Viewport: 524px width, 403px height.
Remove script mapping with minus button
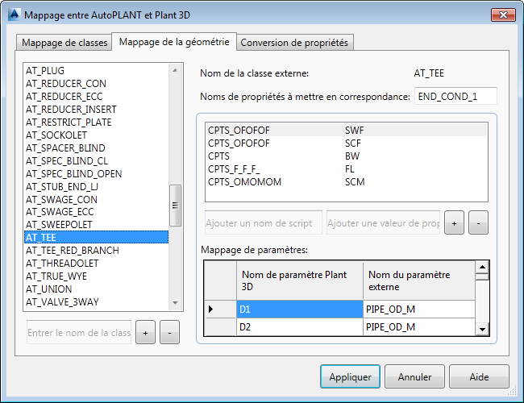tap(478, 222)
